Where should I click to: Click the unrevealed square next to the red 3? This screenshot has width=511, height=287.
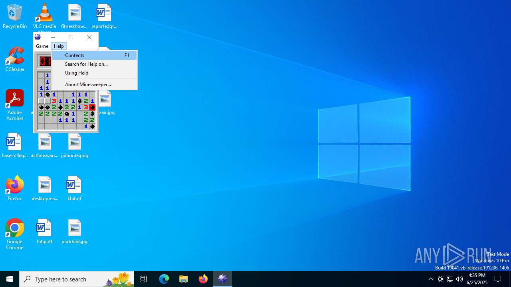48,101
